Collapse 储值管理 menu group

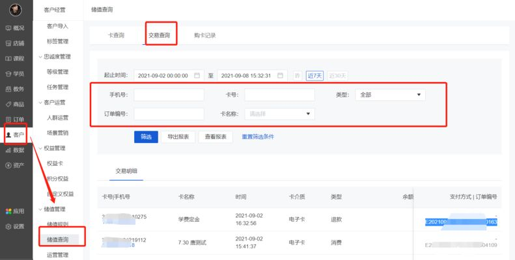coord(40,209)
